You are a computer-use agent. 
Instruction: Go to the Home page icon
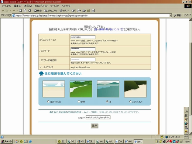(30, 11)
